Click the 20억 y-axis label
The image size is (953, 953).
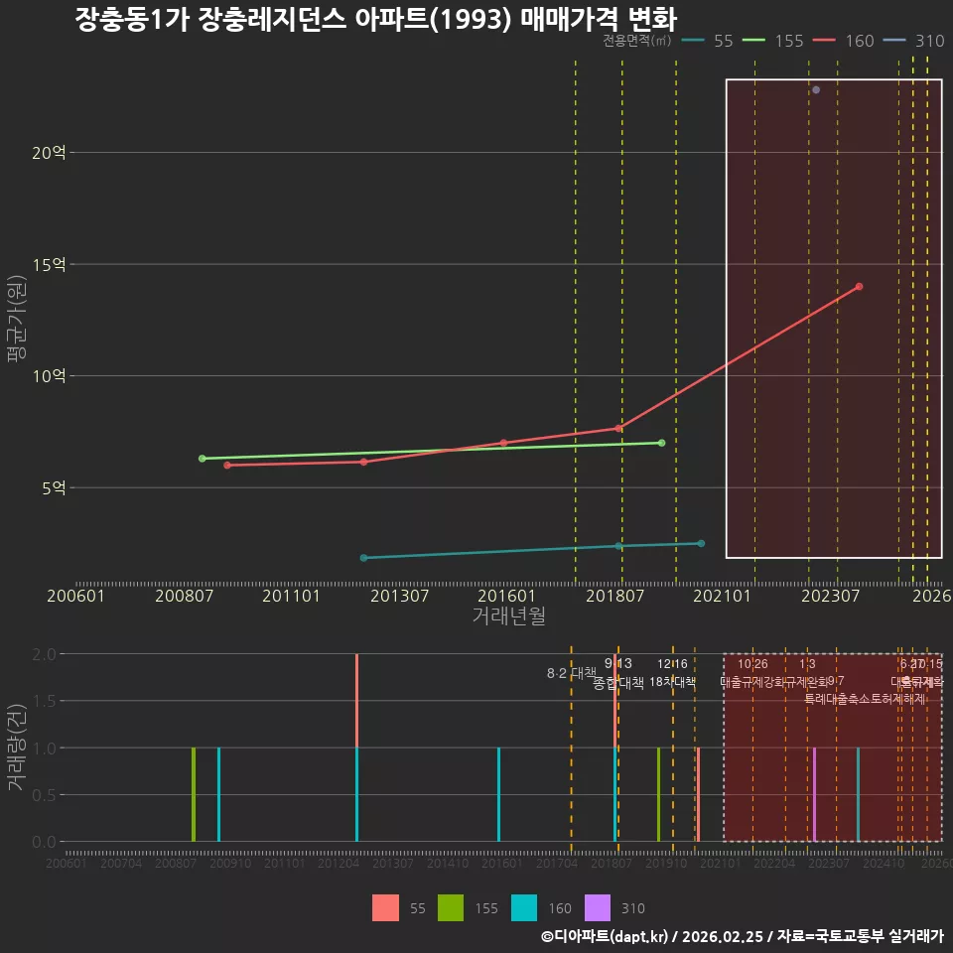[49, 153]
